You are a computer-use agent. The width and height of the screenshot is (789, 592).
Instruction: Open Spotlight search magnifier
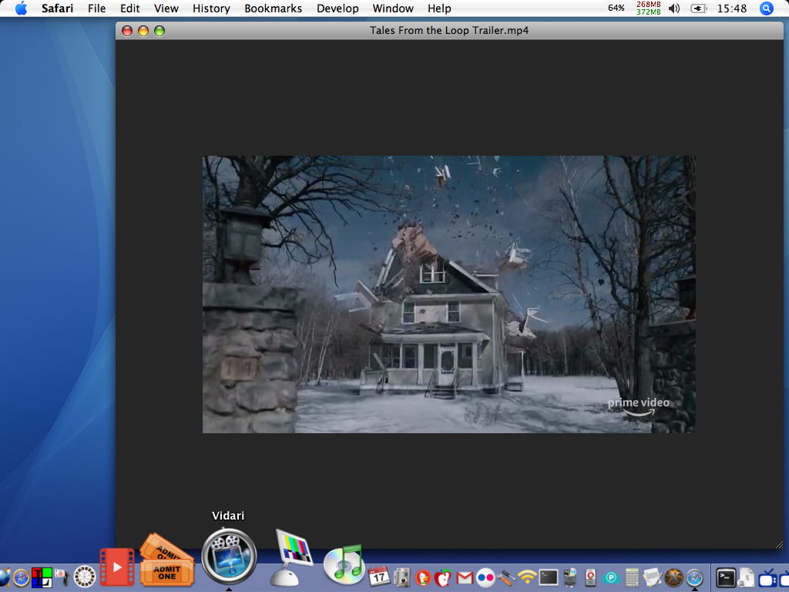coord(767,8)
